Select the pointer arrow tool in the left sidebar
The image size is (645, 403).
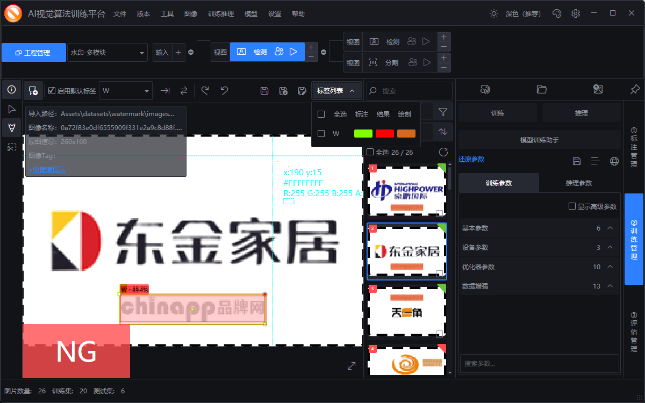click(x=11, y=109)
